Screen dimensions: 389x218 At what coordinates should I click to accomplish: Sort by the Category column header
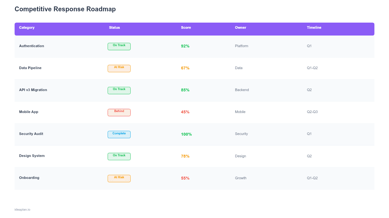(x=27, y=28)
